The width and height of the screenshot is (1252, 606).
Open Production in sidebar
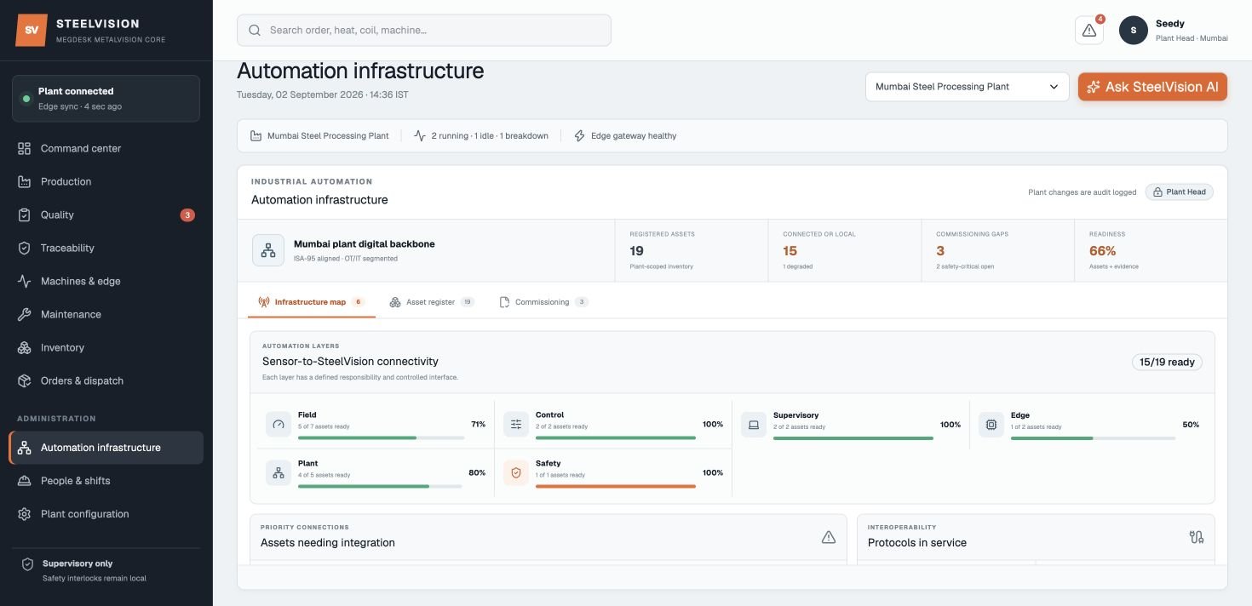106,181
